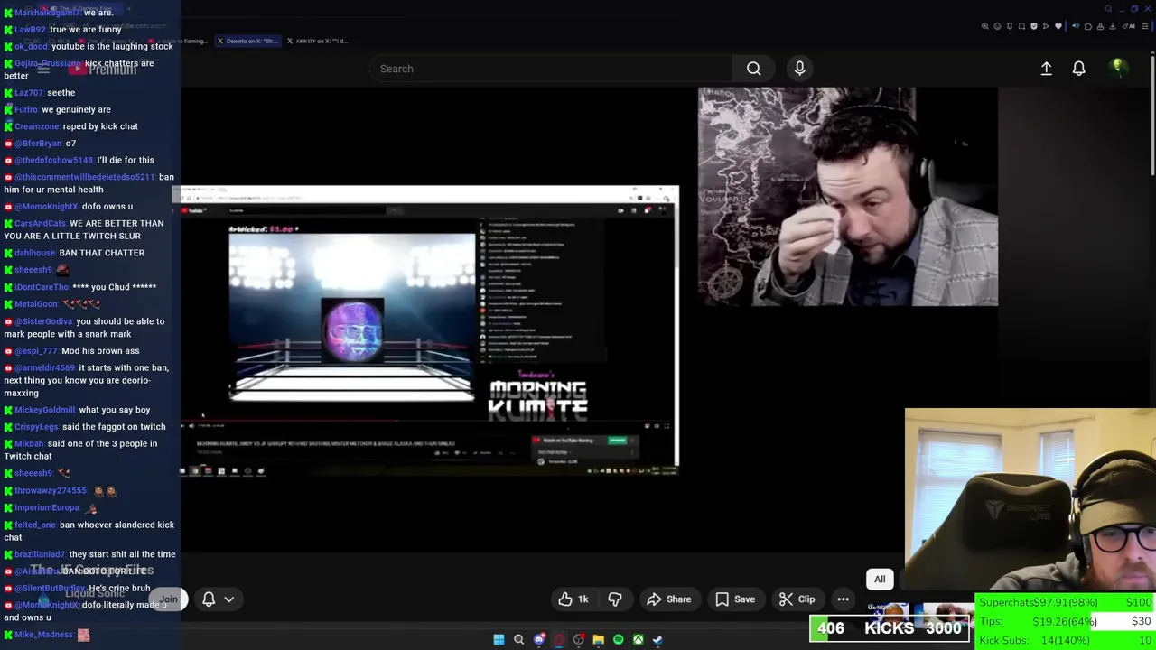
Task: Open the browser easy-setup menu lines icon
Action: (x=1145, y=26)
